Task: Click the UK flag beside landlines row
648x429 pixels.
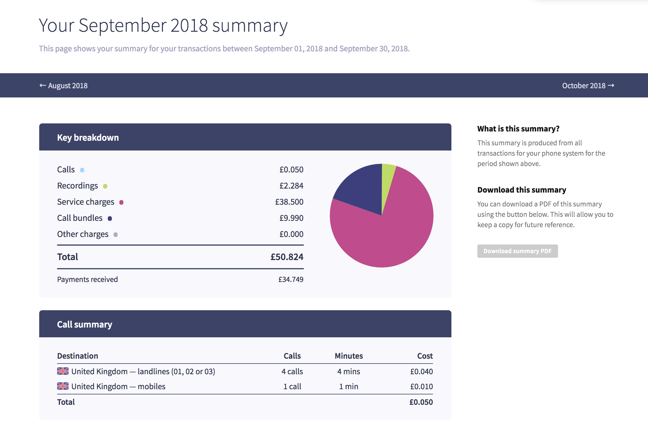Action: point(63,371)
